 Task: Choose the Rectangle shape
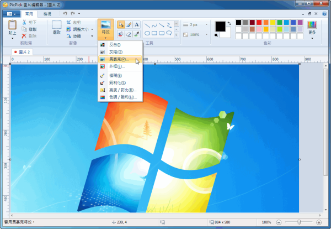(x=154, y=33)
